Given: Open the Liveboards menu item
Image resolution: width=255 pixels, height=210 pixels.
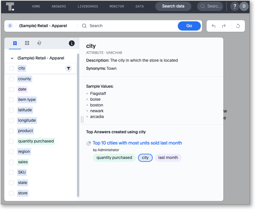Looking at the screenshot, I should point(88,6).
